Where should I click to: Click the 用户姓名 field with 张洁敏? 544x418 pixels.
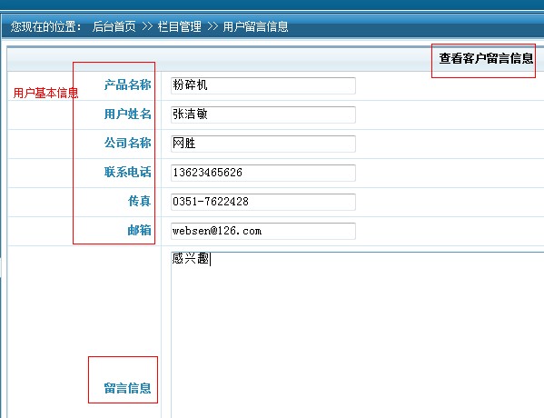(x=263, y=114)
